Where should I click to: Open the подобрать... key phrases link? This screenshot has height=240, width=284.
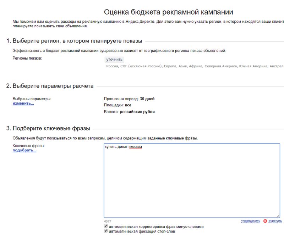(24, 150)
